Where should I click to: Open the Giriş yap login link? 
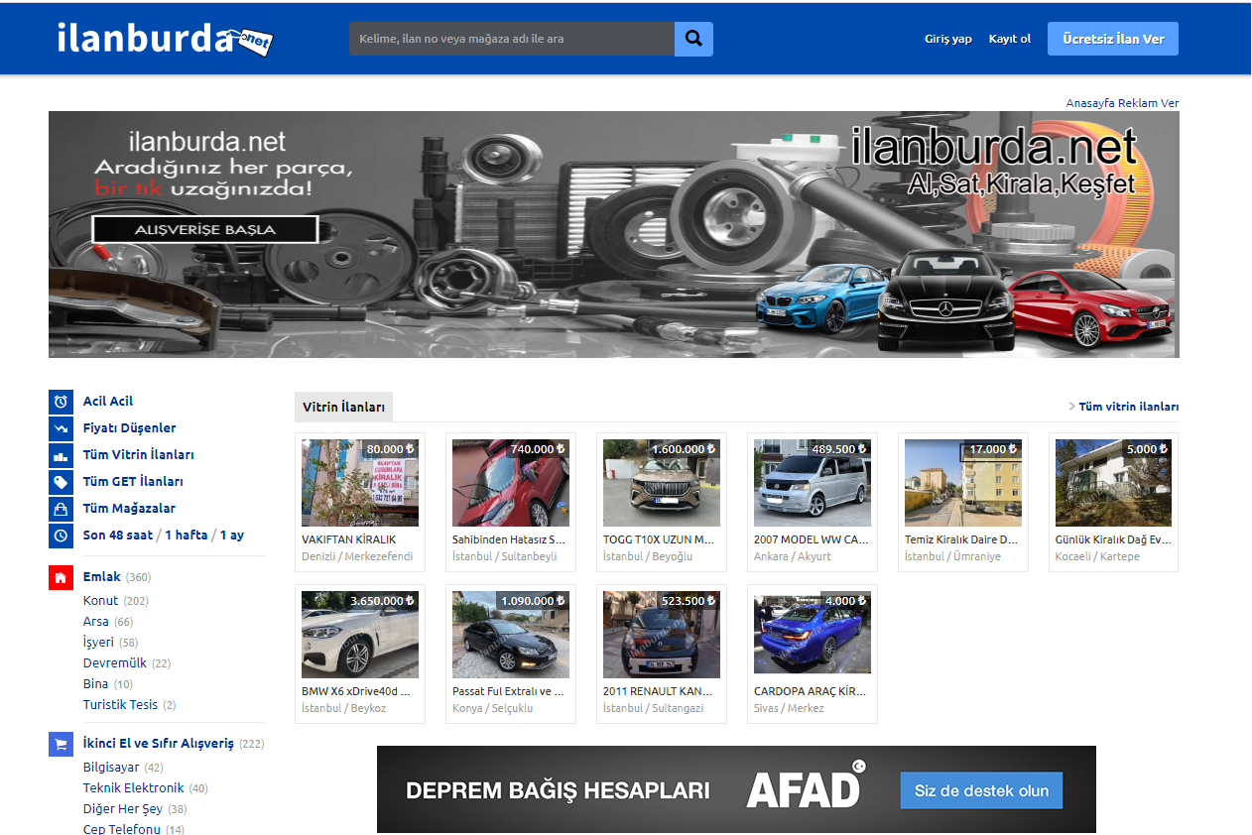click(x=948, y=39)
